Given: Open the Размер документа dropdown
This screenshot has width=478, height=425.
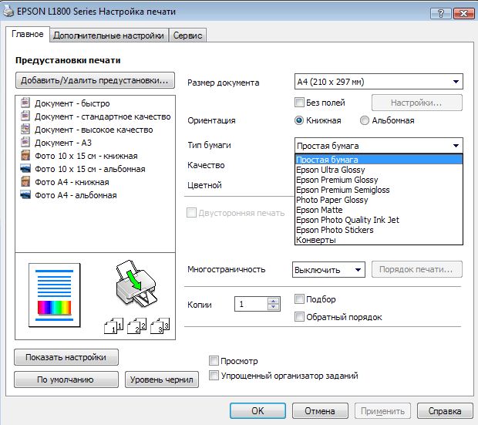Looking at the screenshot, I should [379, 82].
